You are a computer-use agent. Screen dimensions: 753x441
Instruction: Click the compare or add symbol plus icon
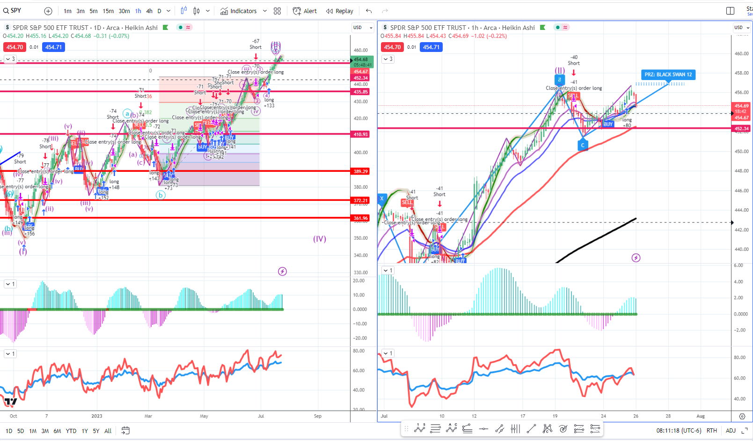click(x=48, y=11)
